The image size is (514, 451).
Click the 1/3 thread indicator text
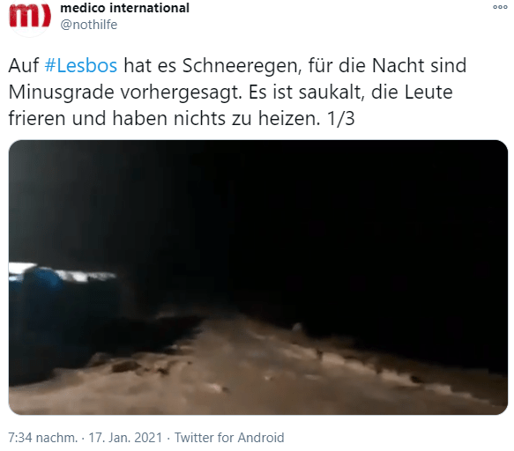coord(341,118)
